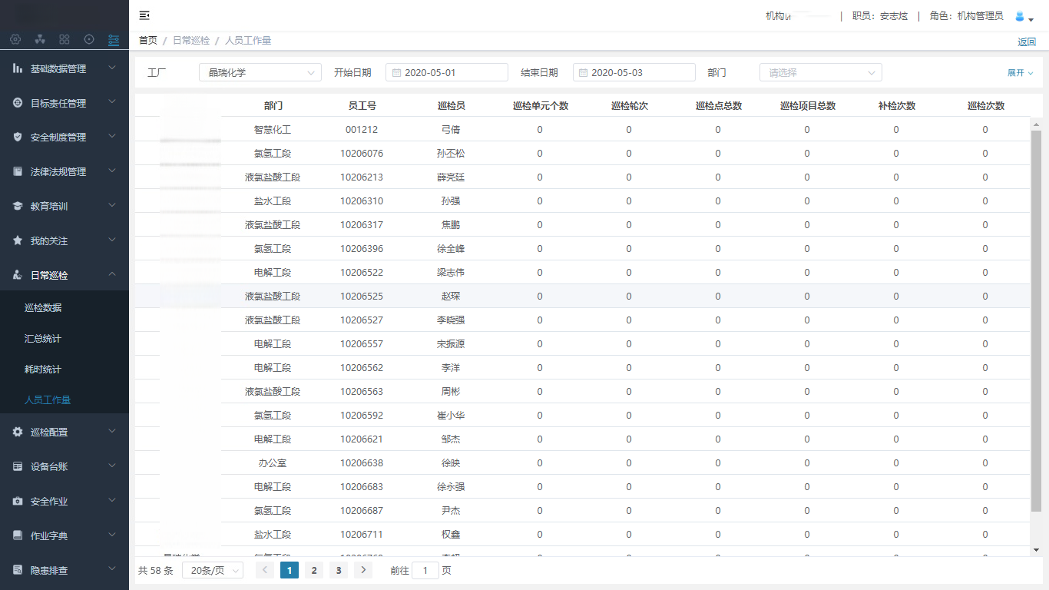Click the target circle icon in sidebar
This screenshot has width=1049, height=590.
click(x=89, y=39)
